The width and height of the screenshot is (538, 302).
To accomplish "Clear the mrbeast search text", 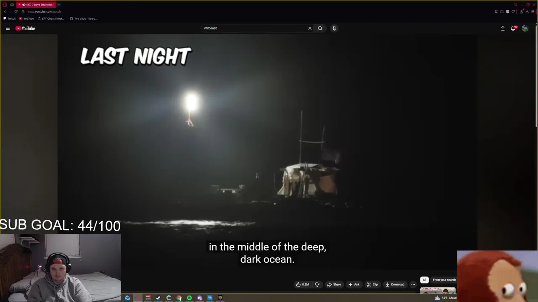I will (x=310, y=28).
